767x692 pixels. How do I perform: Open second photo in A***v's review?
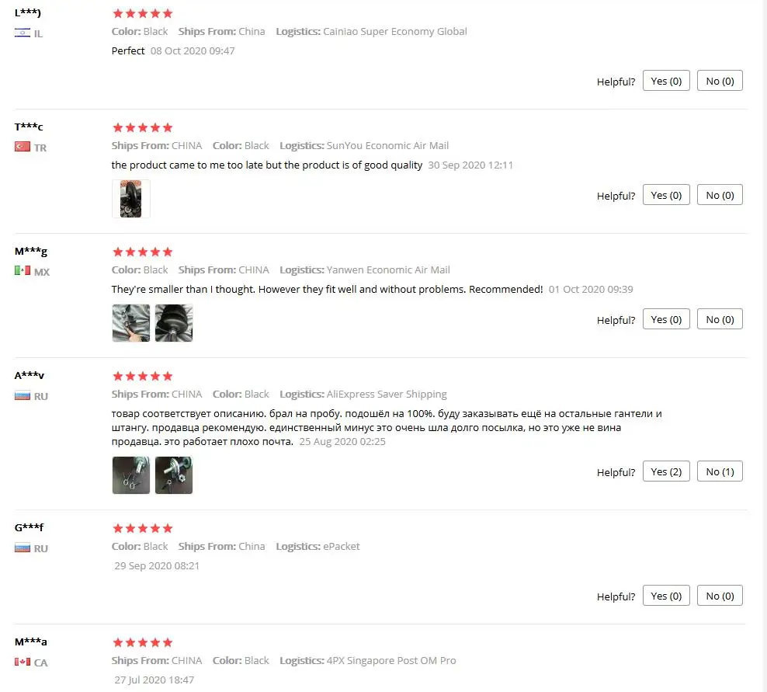[174, 475]
